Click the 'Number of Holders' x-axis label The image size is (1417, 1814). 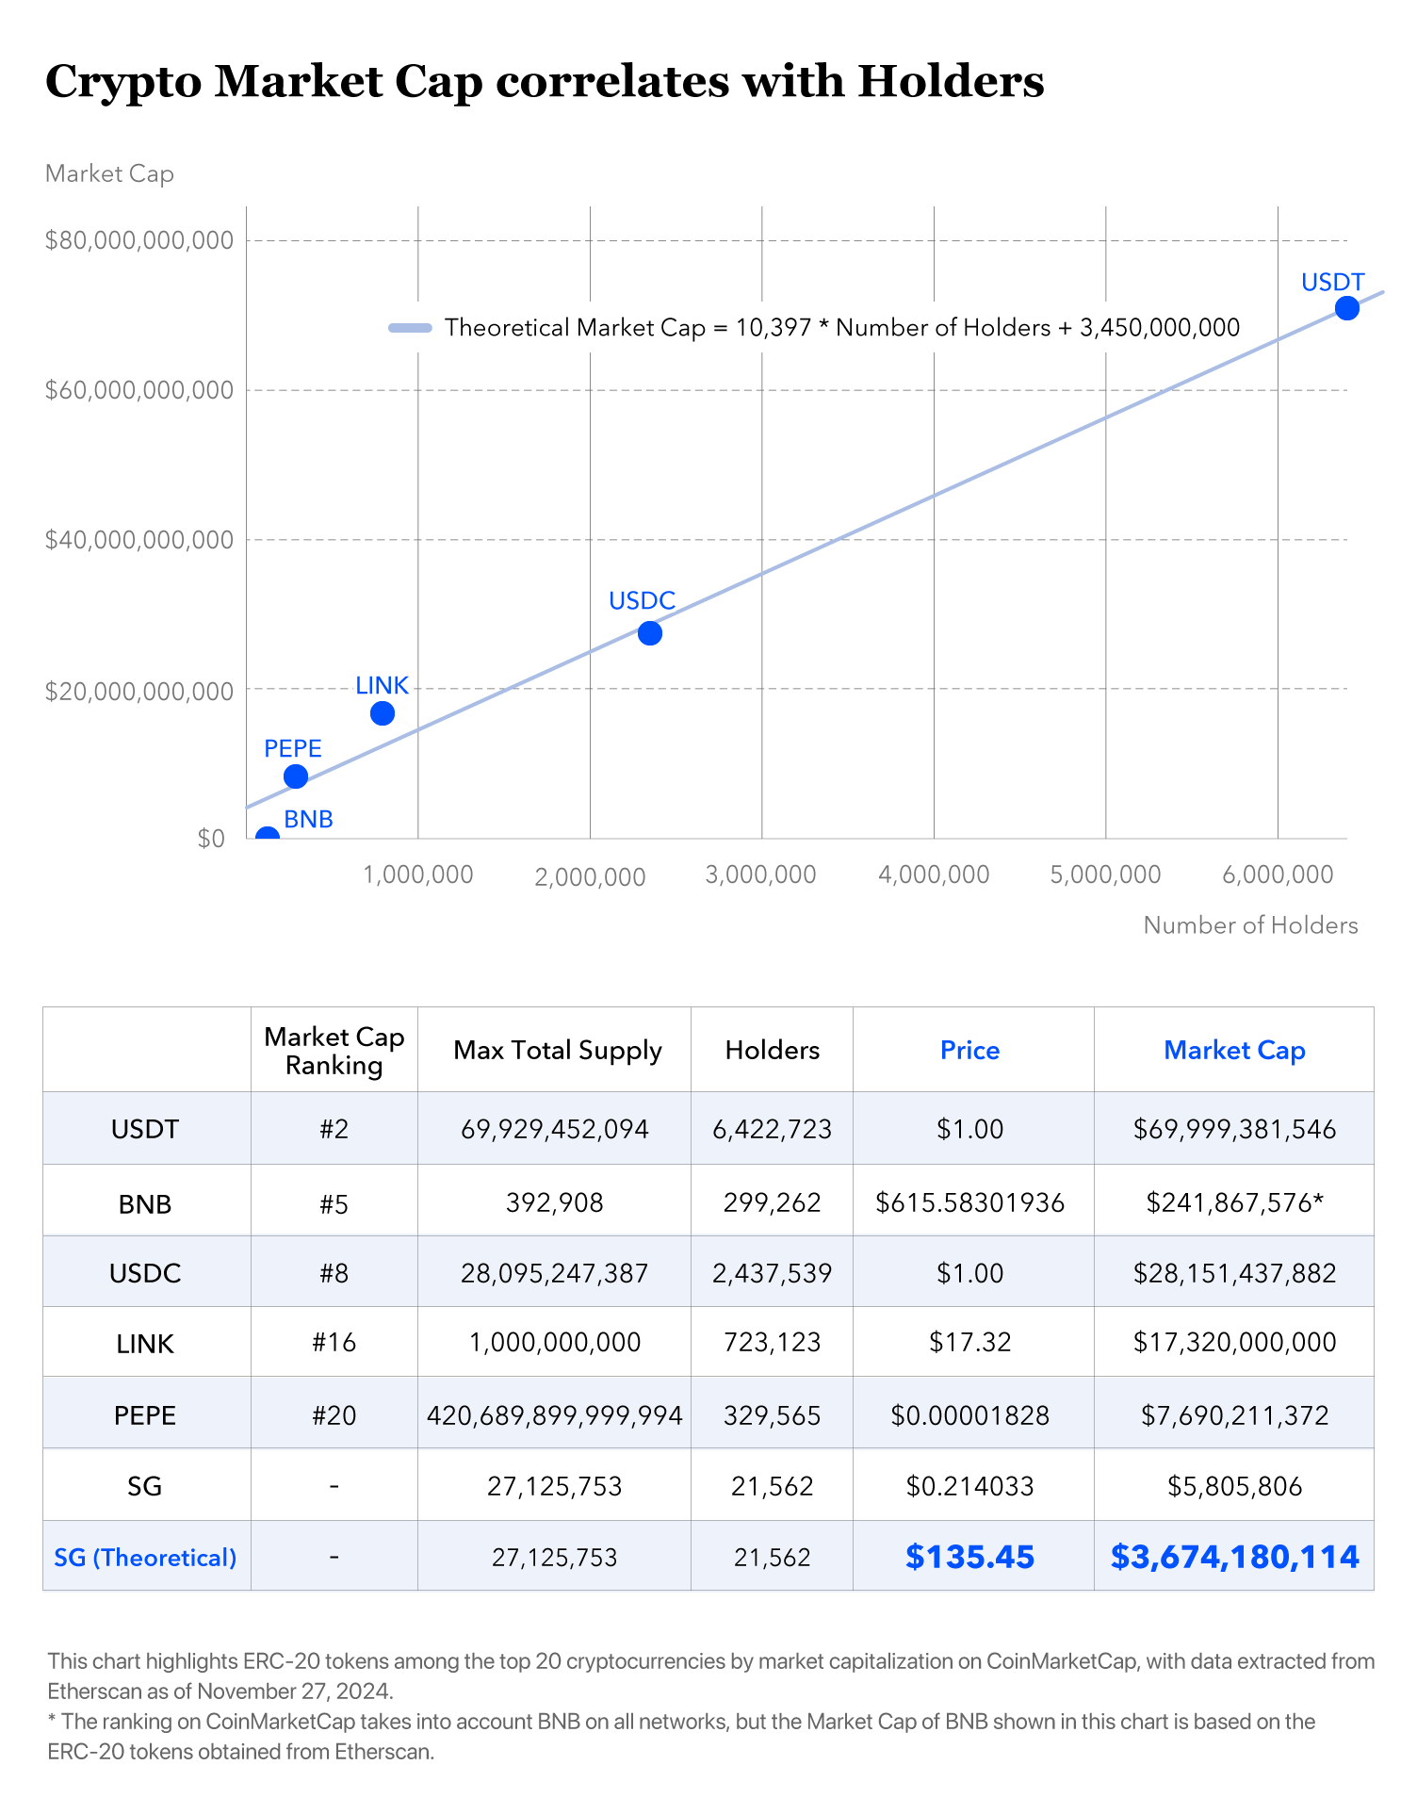point(1250,925)
